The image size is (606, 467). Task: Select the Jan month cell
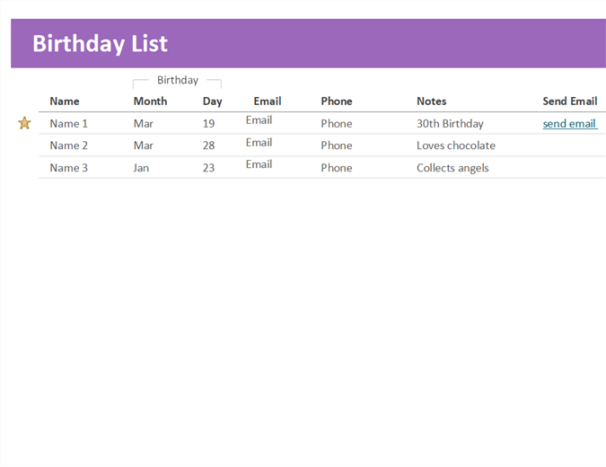pos(141,168)
